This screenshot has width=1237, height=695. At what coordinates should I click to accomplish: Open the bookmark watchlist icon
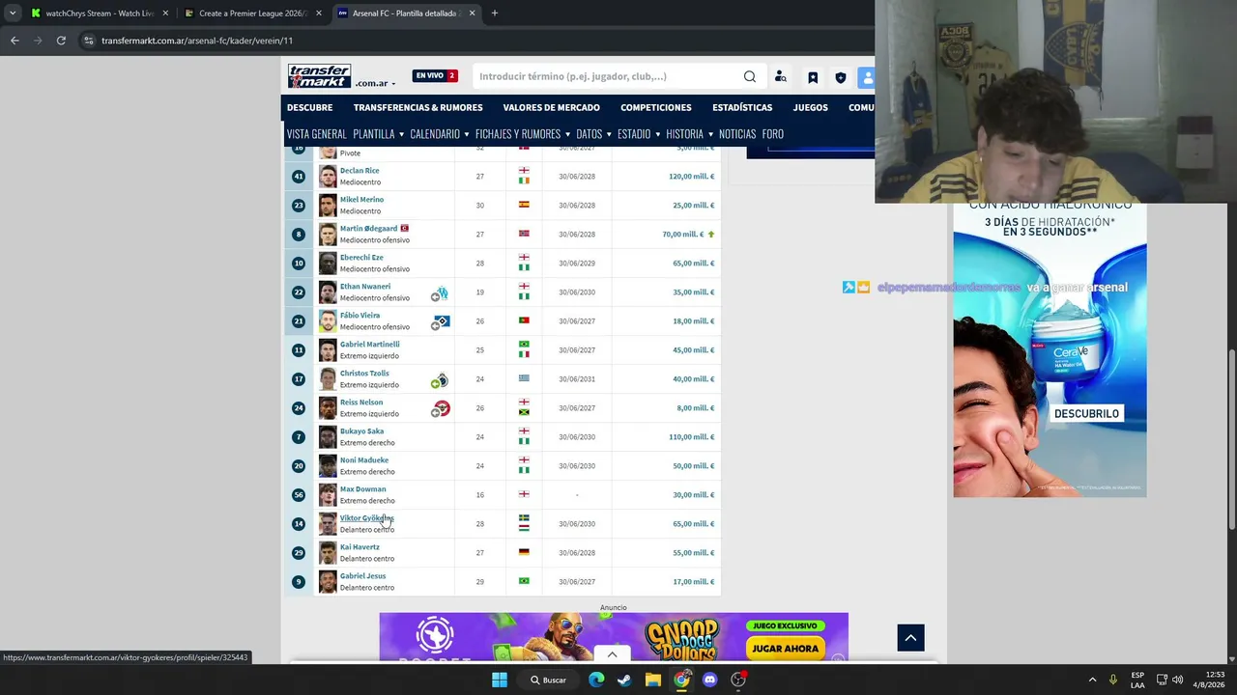point(813,77)
